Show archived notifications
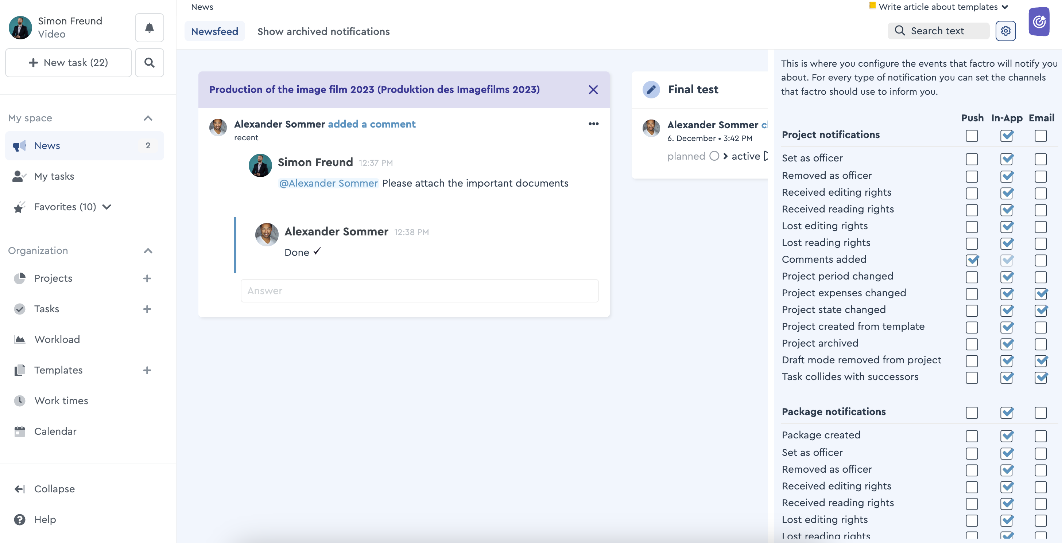 tap(323, 31)
